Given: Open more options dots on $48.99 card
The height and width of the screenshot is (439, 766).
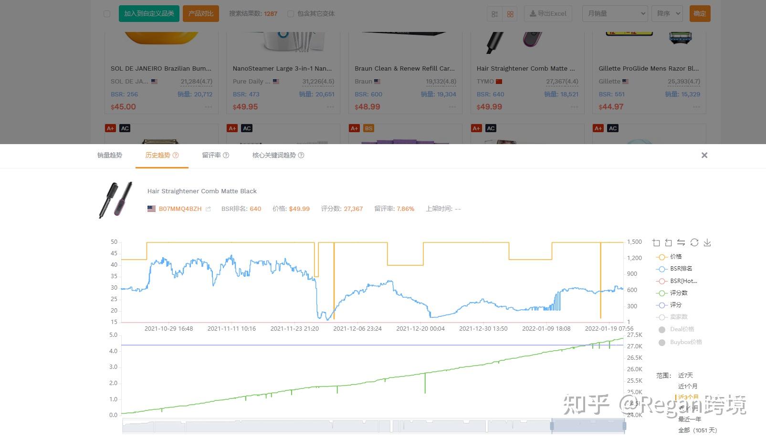Looking at the screenshot, I should (x=452, y=107).
